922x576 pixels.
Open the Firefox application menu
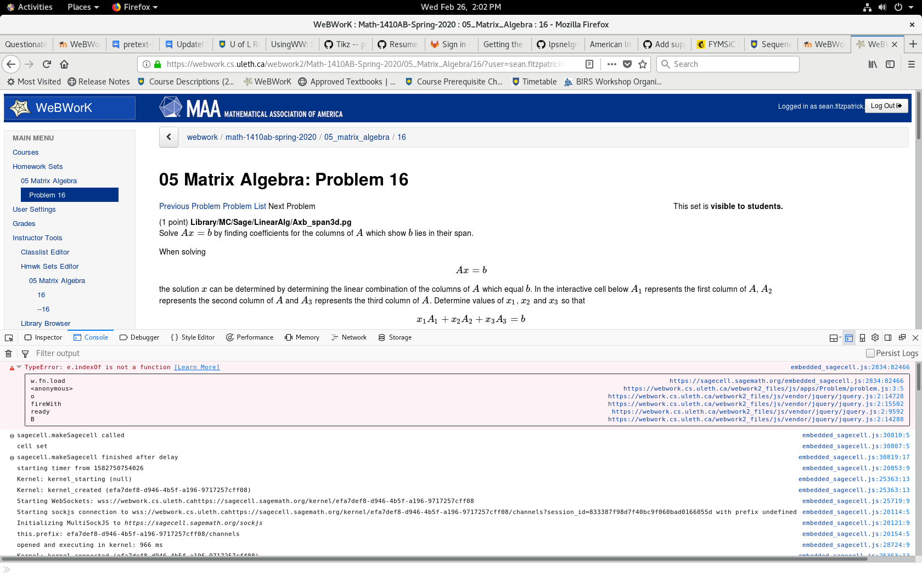pos(135,7)
